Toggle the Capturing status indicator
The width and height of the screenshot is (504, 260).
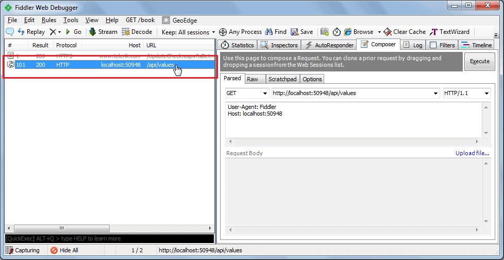pyautogui.click(x=23, y=250)
